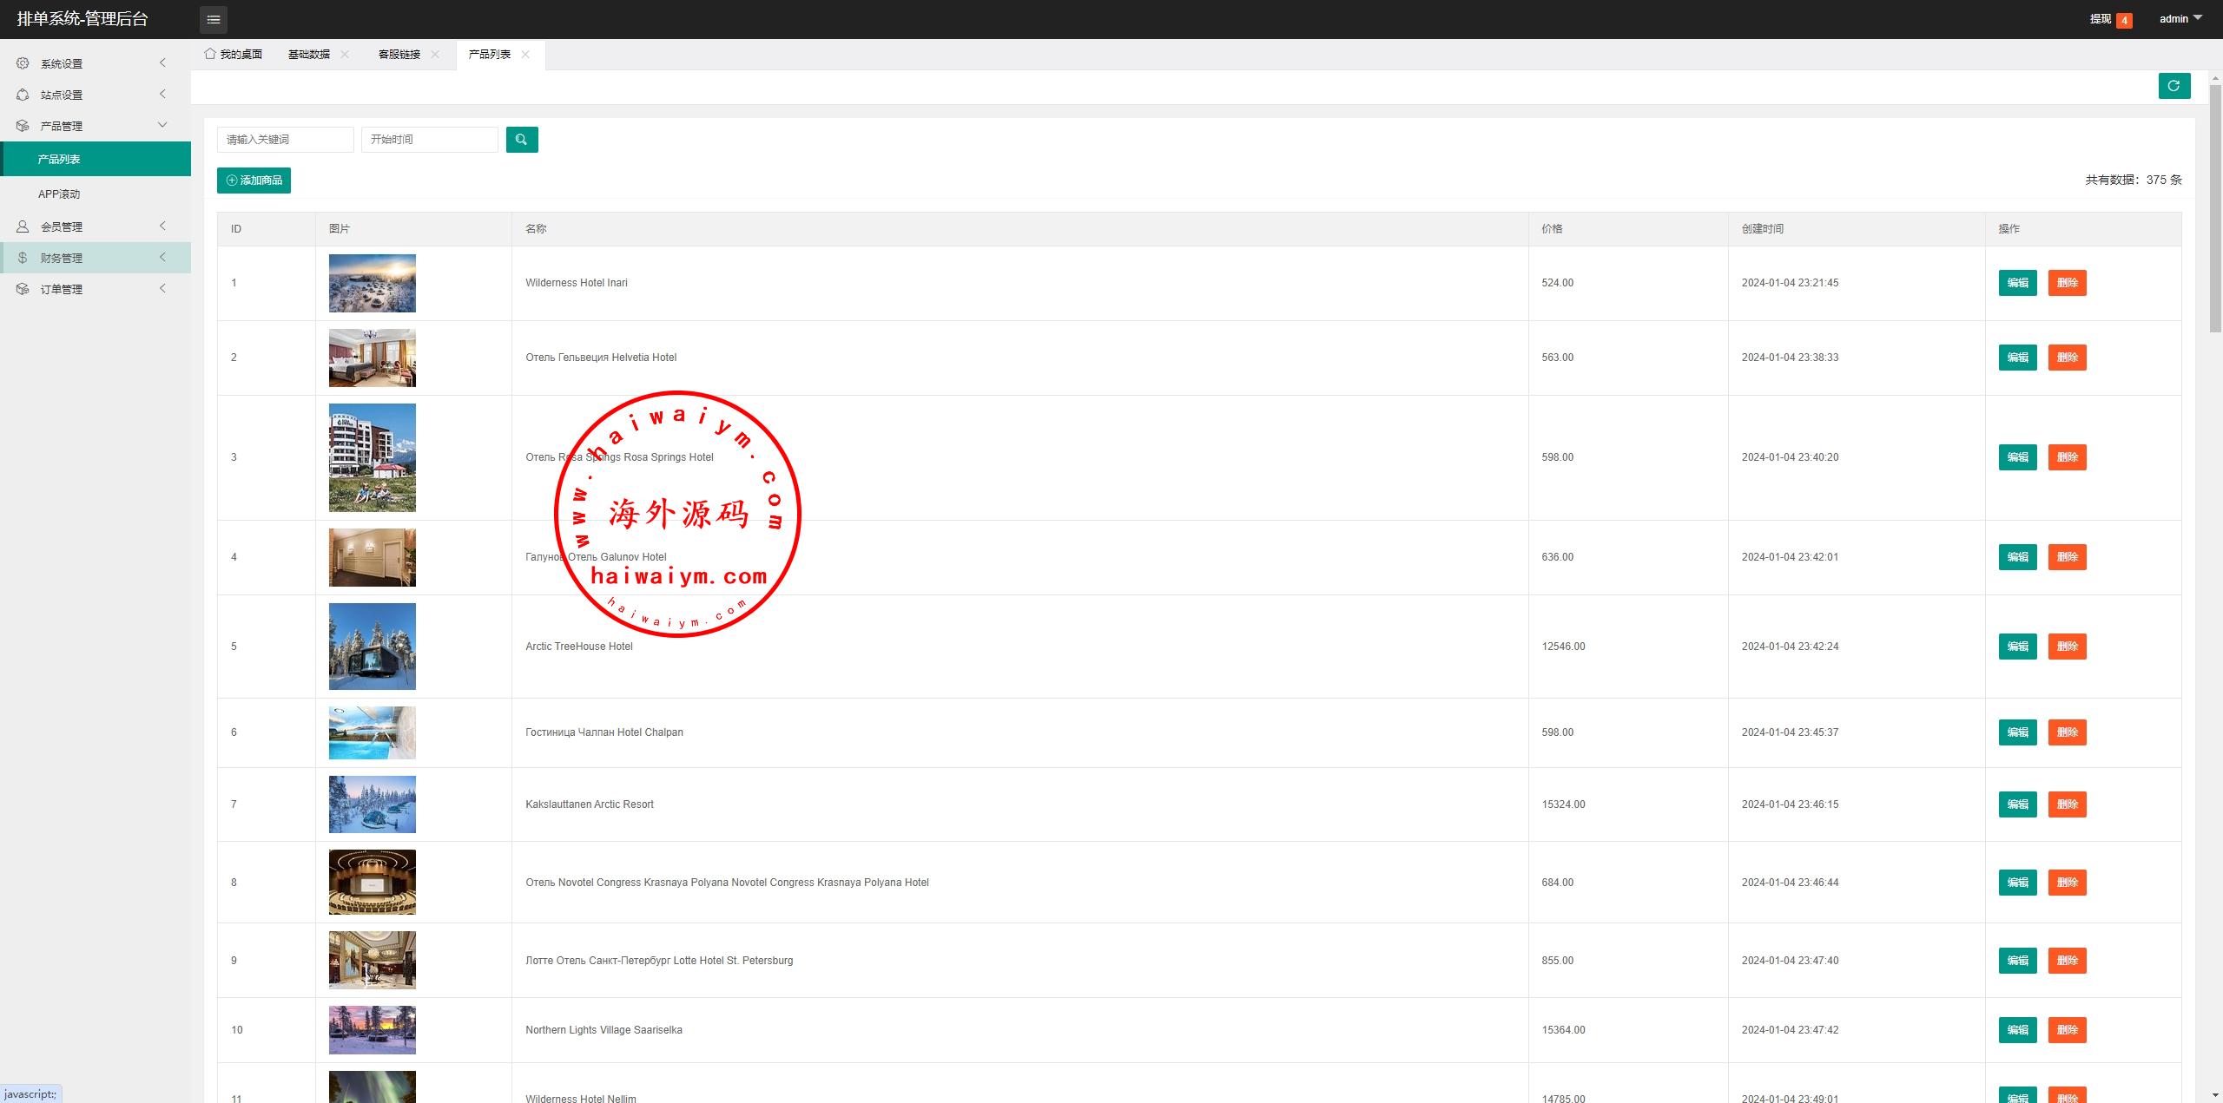The height and width of the screenshot is (1103, 2223).
Task: Click the green refresh icon button
Action: [2174, 86]
